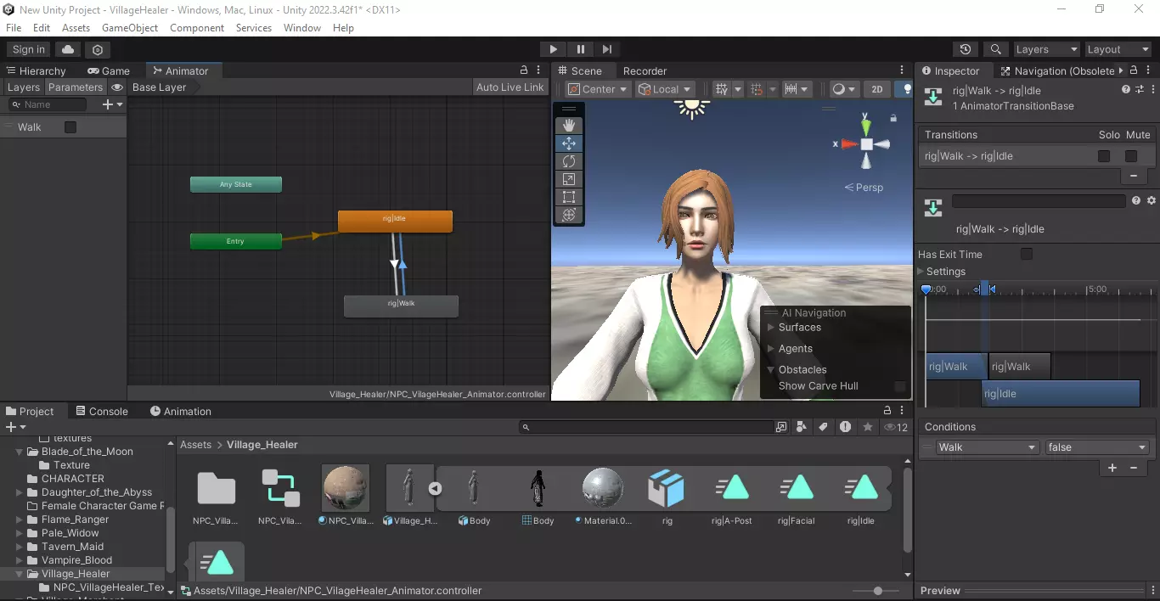Toggle grid snapping magnet icon in Scene toolbar

pyautogui.click(x=757, y=89)
